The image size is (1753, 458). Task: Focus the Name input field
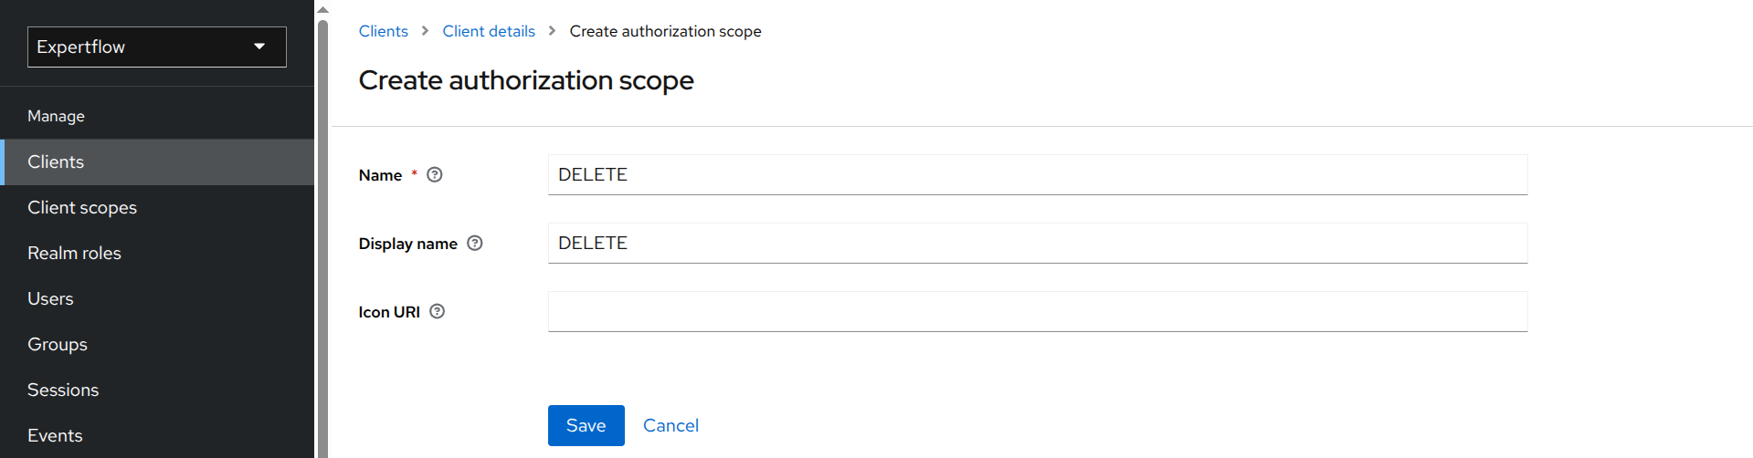coord(1037,175)
